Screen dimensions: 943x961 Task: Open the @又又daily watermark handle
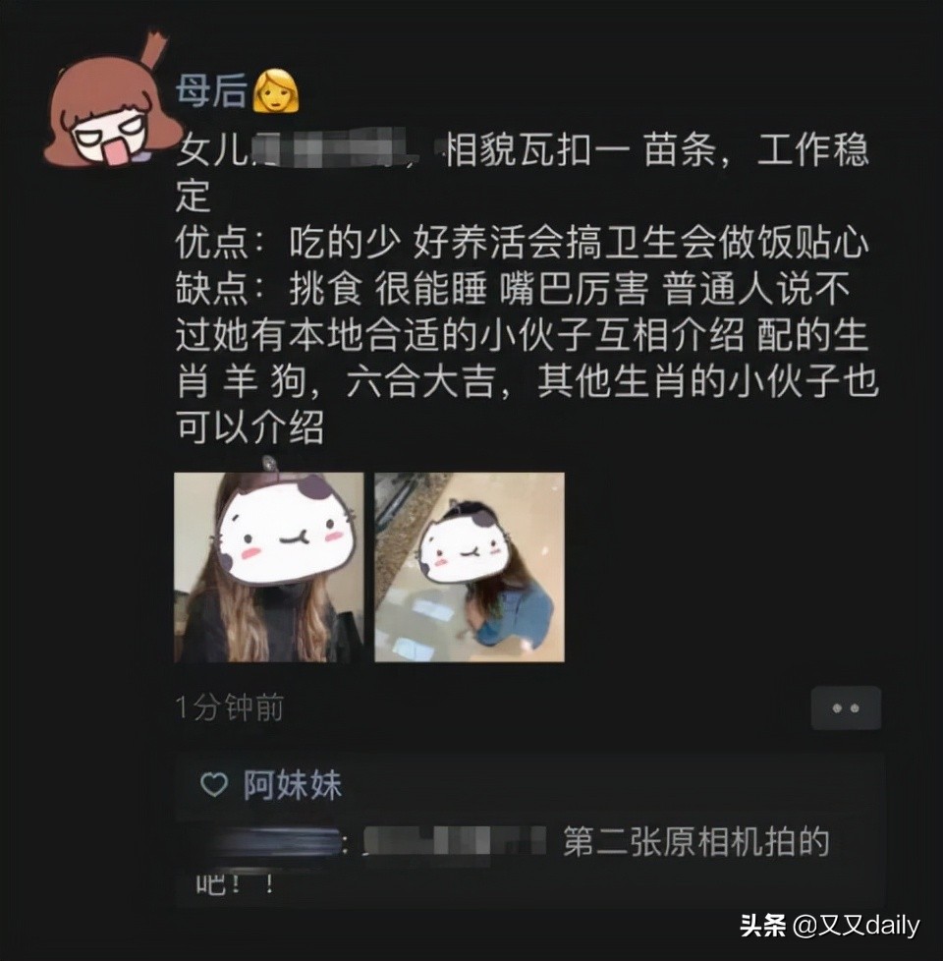(x=856, y=926)
